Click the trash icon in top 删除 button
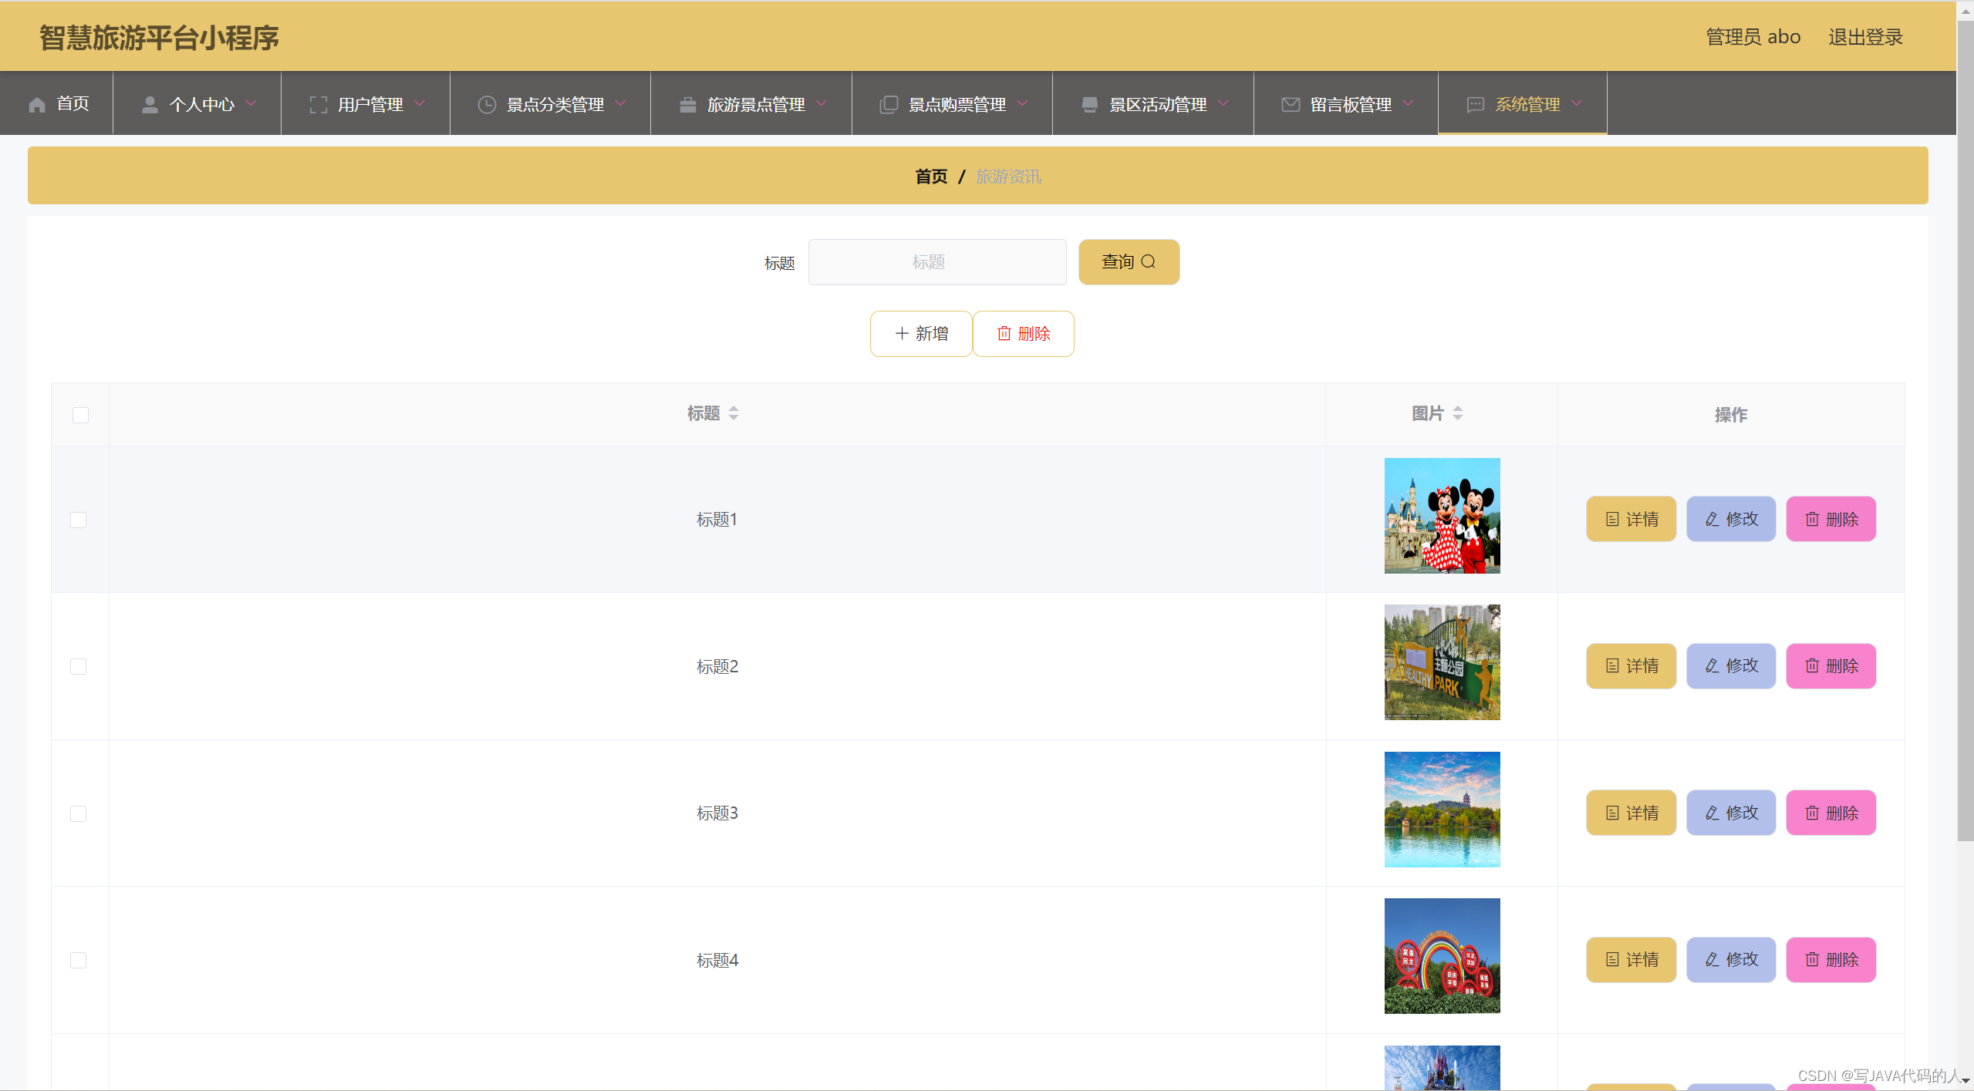The image size is (1974, 1091). tap(1004, 333)
